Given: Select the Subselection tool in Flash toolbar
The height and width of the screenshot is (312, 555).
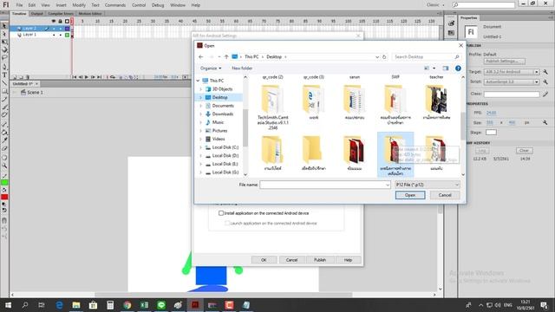Looking at the screenshot, I should coord(4,34).
